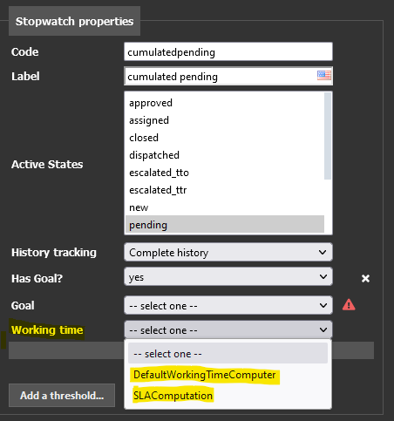Select the approved state
The height and width of the screenshot is (421, 394).
click(225, 103)
